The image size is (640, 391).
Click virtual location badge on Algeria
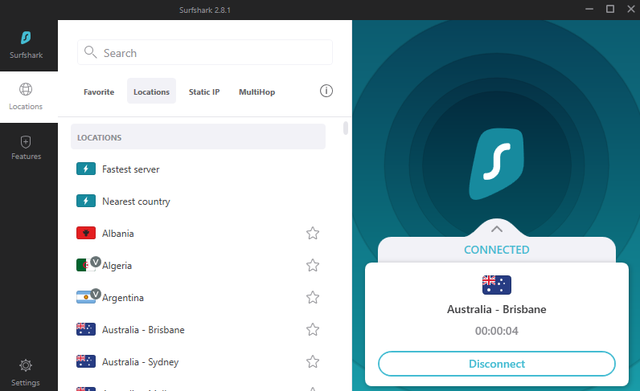(x=96, y=262)
